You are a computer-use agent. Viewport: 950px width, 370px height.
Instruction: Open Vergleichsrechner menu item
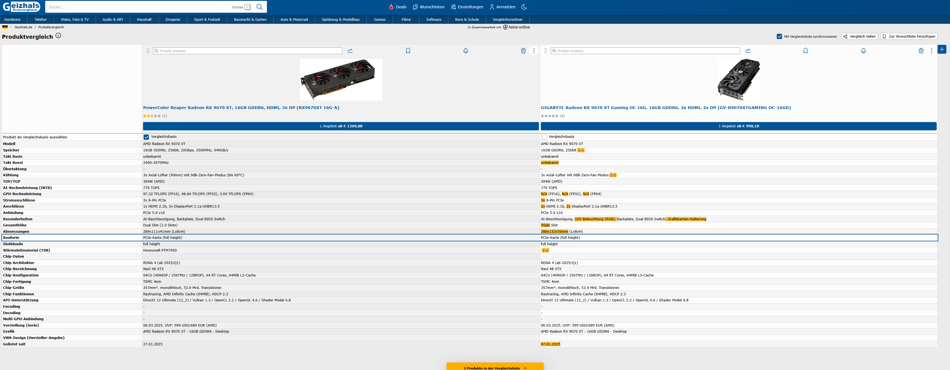[x=508, y=20]
